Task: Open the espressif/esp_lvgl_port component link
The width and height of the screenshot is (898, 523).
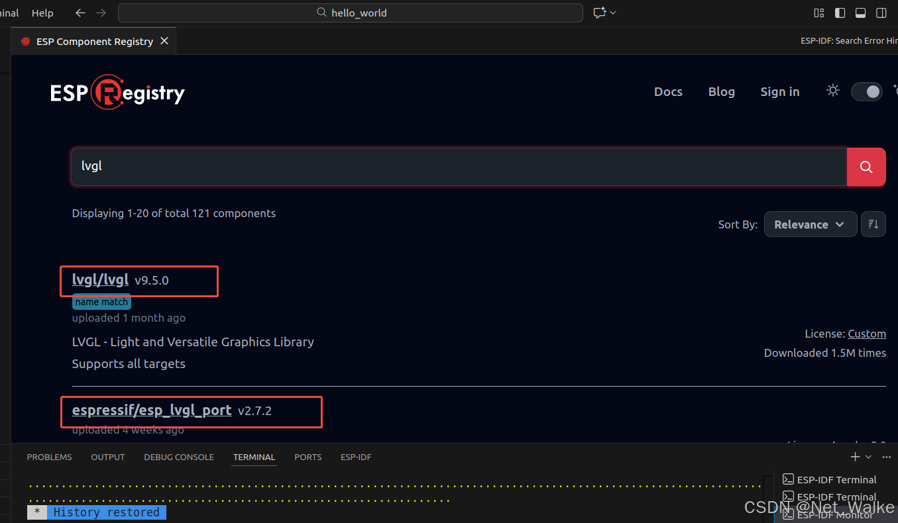Action: click(x=152, y=410)
